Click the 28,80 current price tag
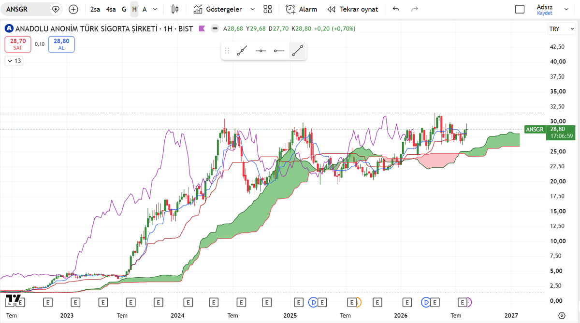Screen dimensions: 580x323 click(x=558, y=129)
